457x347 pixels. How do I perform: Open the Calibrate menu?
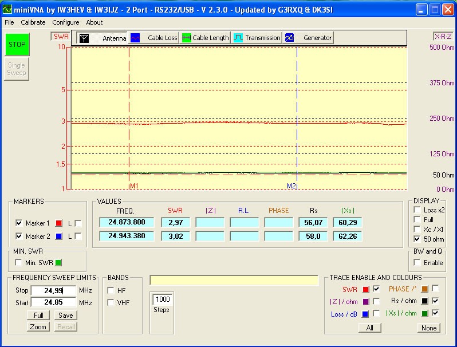pyautogui.click(x=33, y=22)
